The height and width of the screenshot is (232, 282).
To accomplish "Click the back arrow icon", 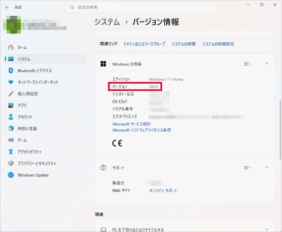I will 7,7.
